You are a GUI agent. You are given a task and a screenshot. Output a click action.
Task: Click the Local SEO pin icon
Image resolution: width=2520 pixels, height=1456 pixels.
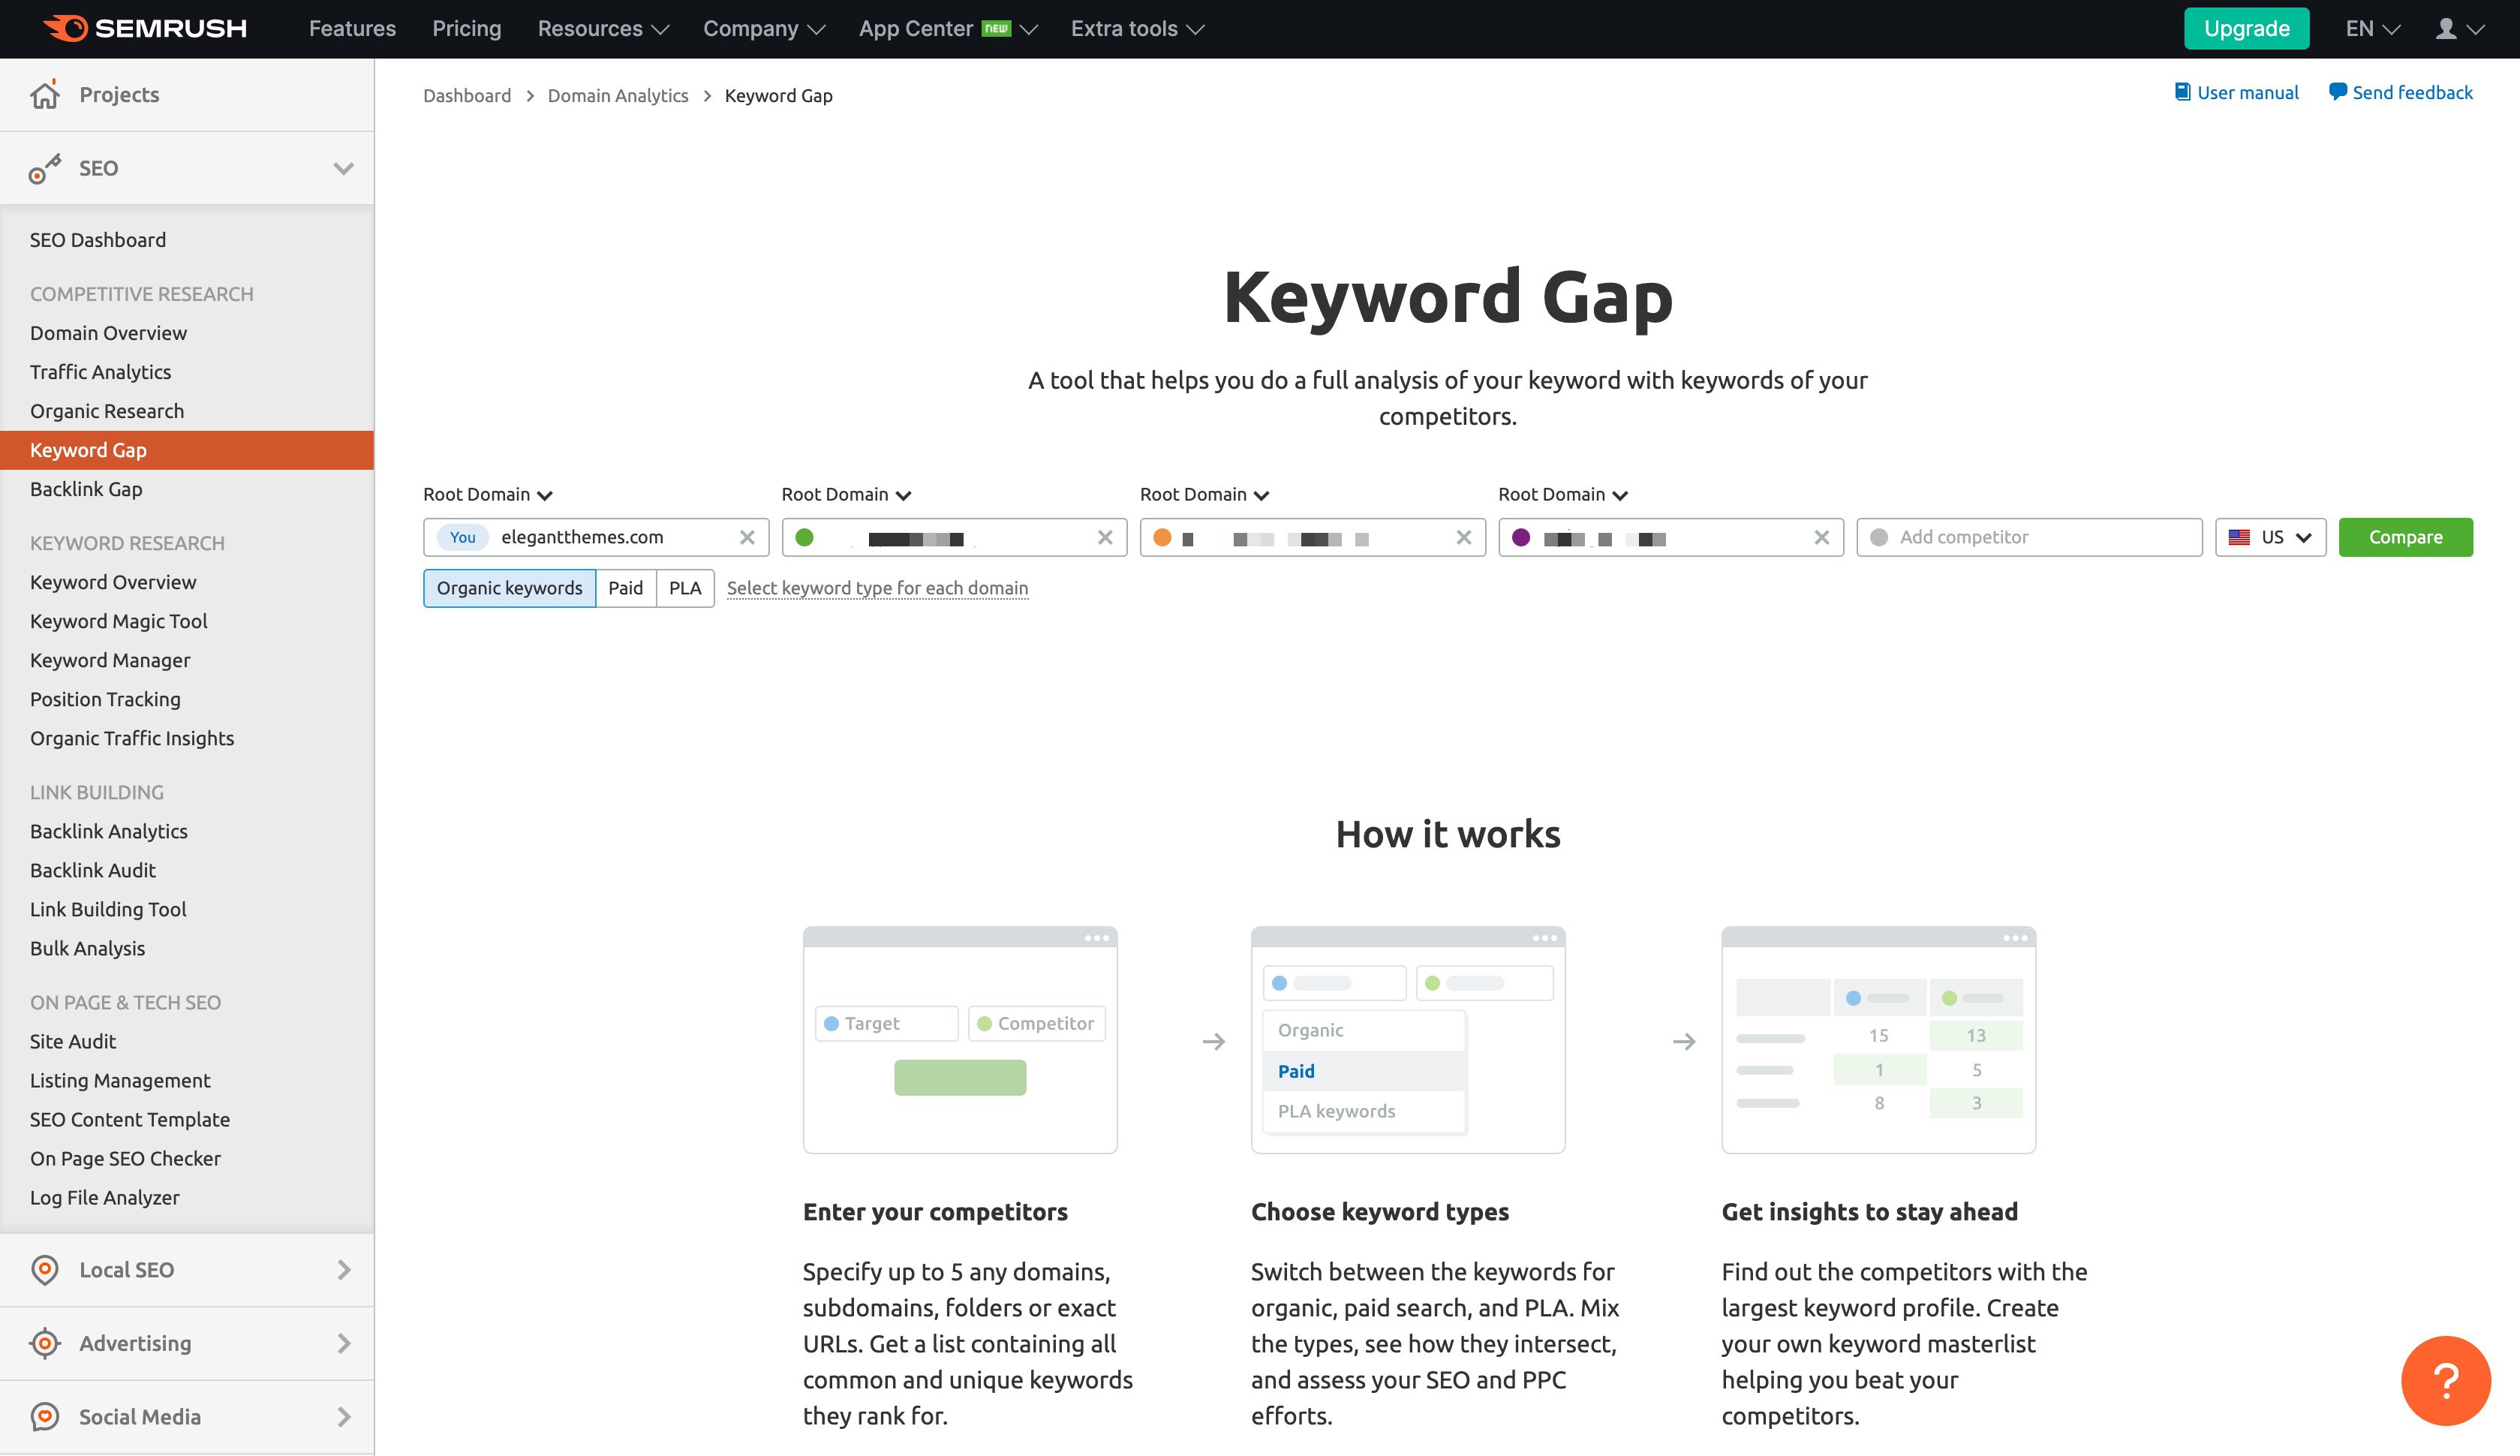pyautogui.click(x=45, y=1270)
